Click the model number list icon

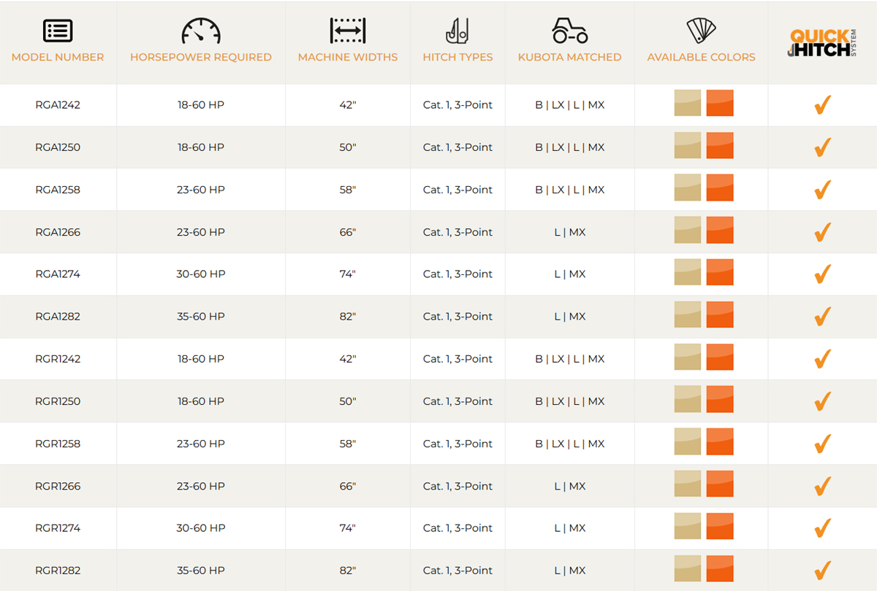click(x=58, y=31)
